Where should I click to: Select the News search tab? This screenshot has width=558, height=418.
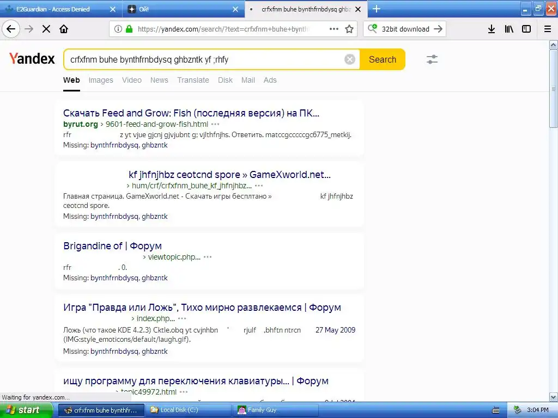[x=159, y=81]
